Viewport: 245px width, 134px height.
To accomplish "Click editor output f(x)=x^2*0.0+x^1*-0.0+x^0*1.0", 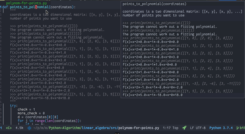I will pyautogui.click(x=38, y=53).
